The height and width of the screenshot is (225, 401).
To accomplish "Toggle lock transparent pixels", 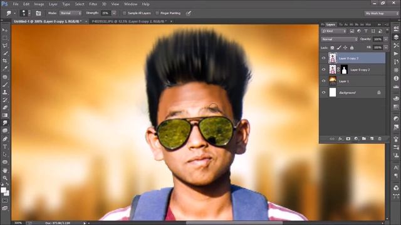I will click(332, 47).
